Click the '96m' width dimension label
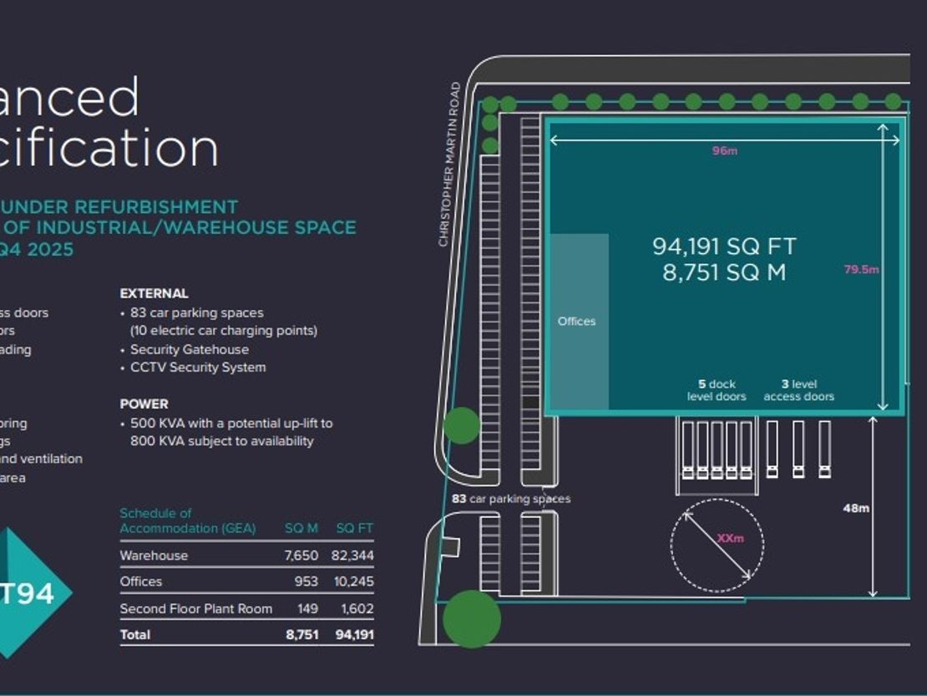 [725, 150]
